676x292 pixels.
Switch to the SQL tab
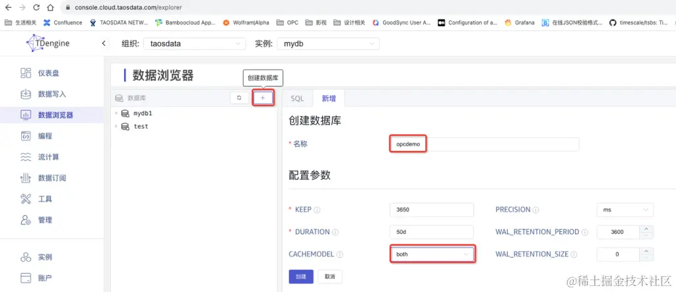(x=298, y=99)
